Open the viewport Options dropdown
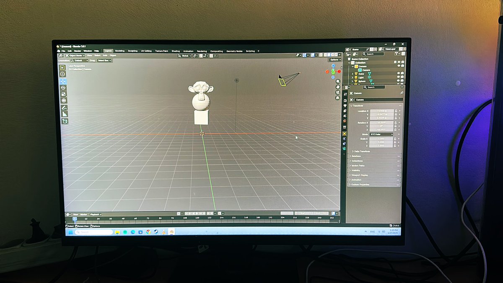The image size is (503, 283). pyautogui.click(x=335, y=60)
